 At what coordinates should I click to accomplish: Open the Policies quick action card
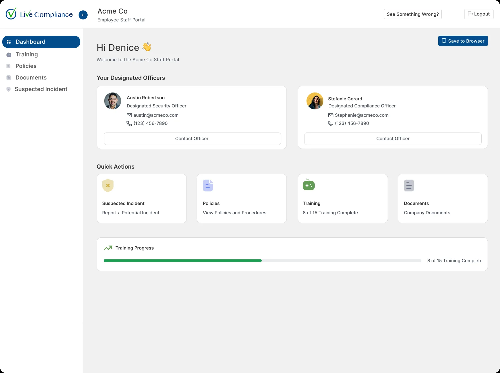[x=242, y=198]
